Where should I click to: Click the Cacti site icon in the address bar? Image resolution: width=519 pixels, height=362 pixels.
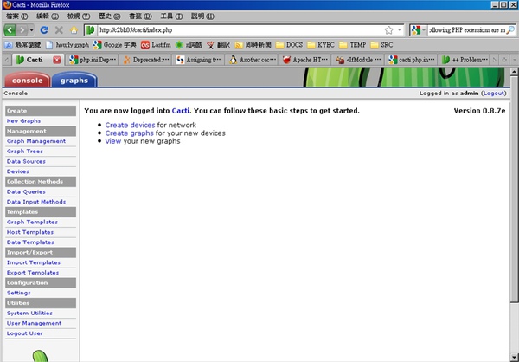(90, 30)
